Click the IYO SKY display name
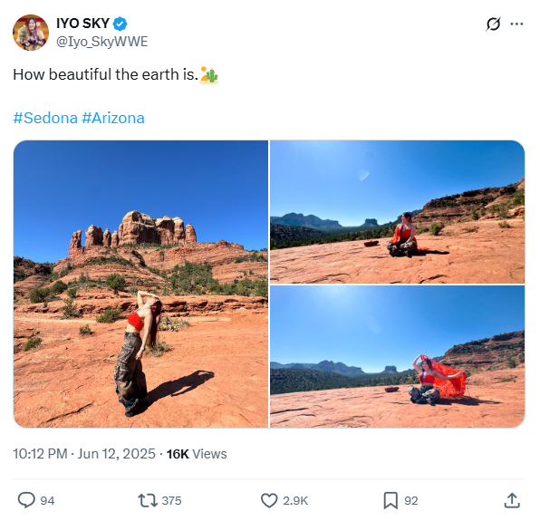 (x=82, y=24)
